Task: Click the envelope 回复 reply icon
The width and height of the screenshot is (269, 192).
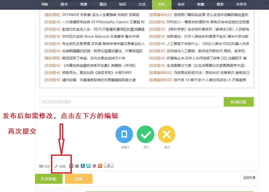Action: (44, 166)
